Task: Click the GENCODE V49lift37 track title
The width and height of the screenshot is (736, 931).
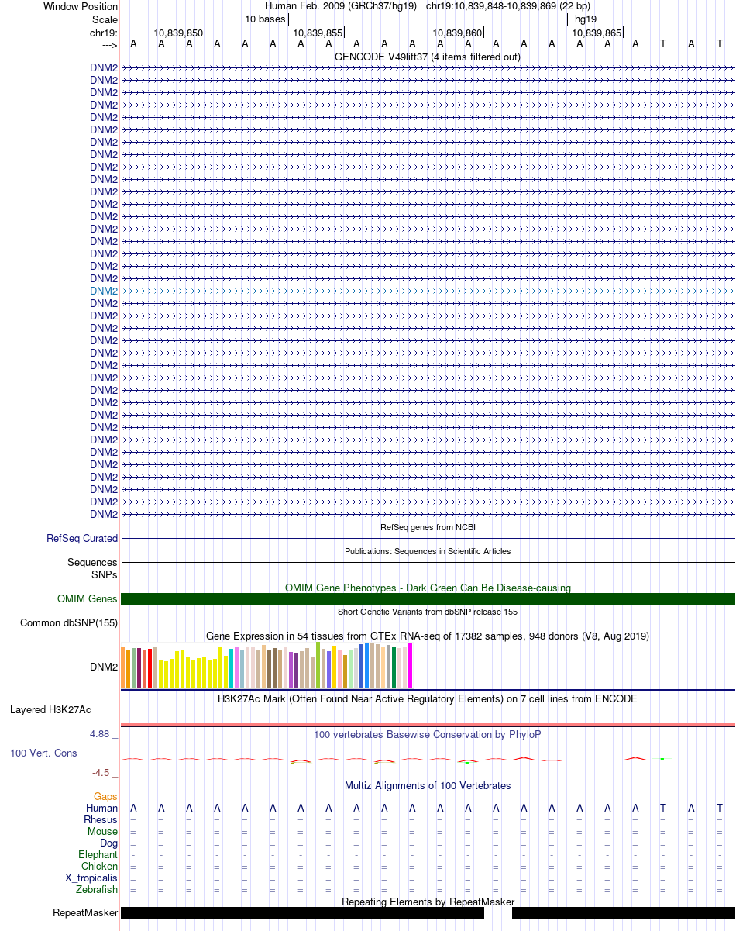Action: point(428,57)
